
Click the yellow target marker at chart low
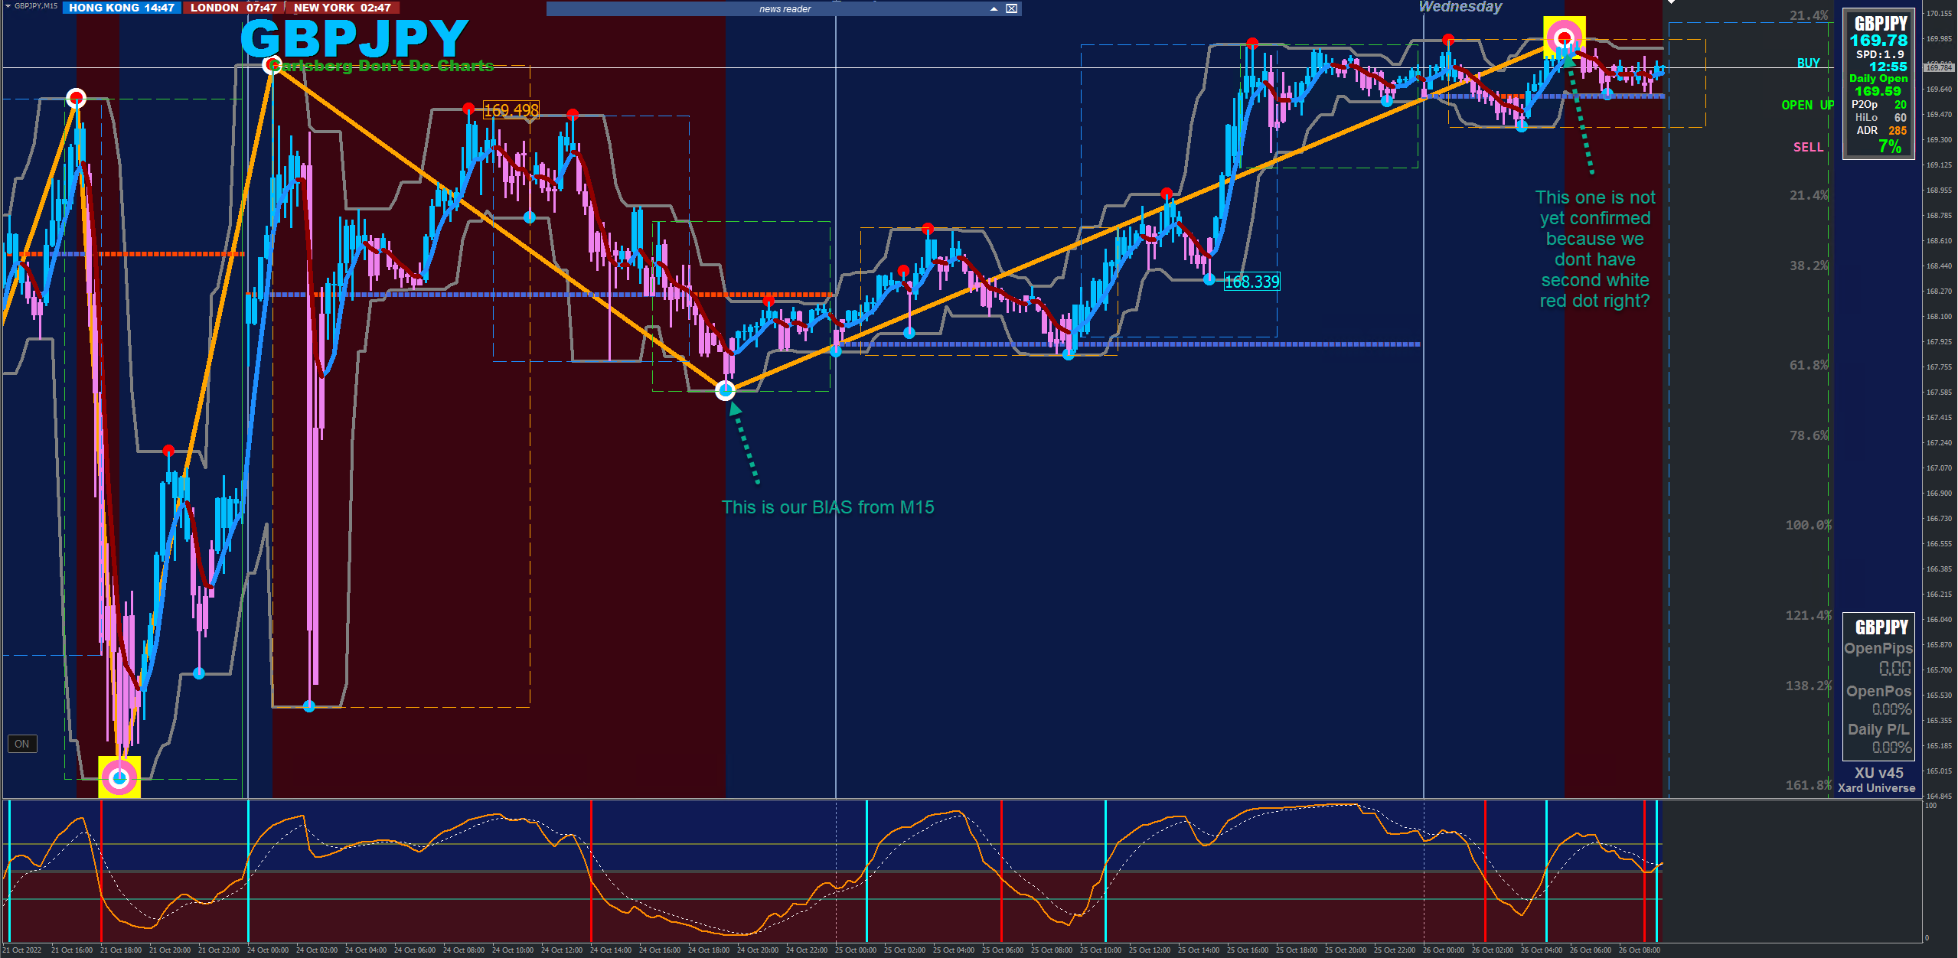(119, 777)
